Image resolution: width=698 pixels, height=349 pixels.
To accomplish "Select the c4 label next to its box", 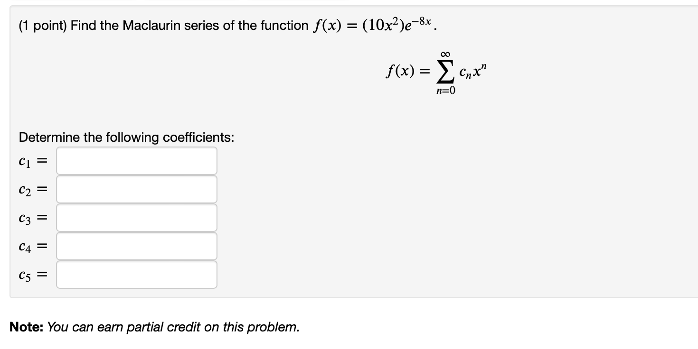I will pos(24,245).
